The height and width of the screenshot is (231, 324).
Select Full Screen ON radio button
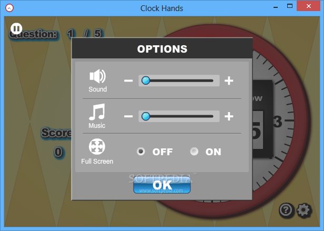194,152
